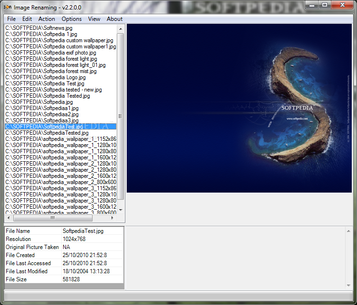Click scroll down arrow of the lower right panel
357x305 pixels.
pyautogui.click(x=348, y=285)
